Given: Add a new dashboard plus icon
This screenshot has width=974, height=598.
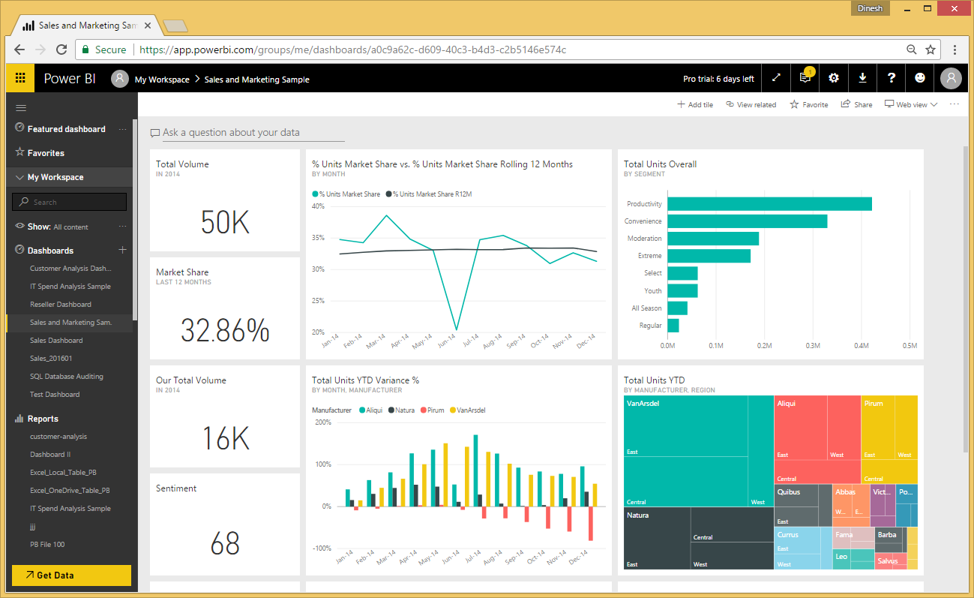Looking at the screenshot, I should click(123, 250).
